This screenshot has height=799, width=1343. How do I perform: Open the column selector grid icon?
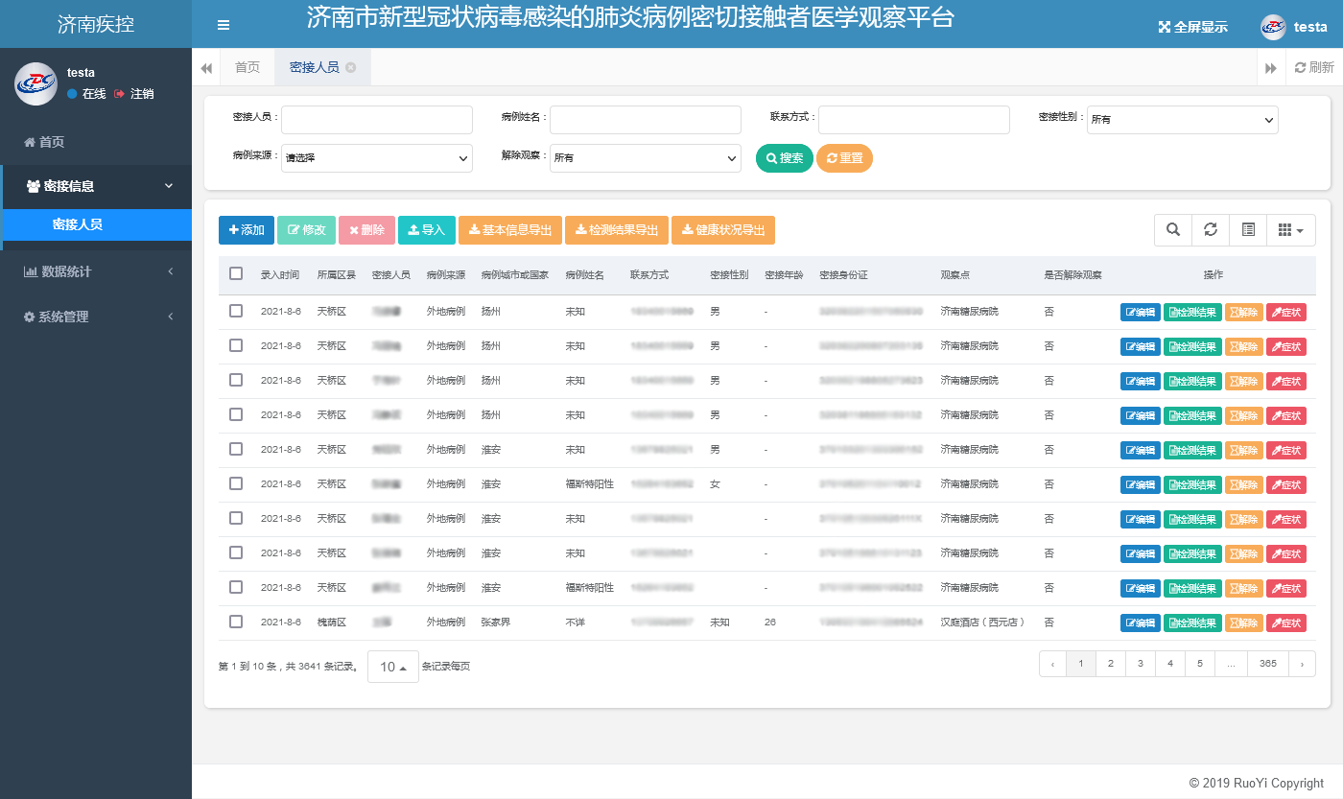click(x=1290, y=230)
